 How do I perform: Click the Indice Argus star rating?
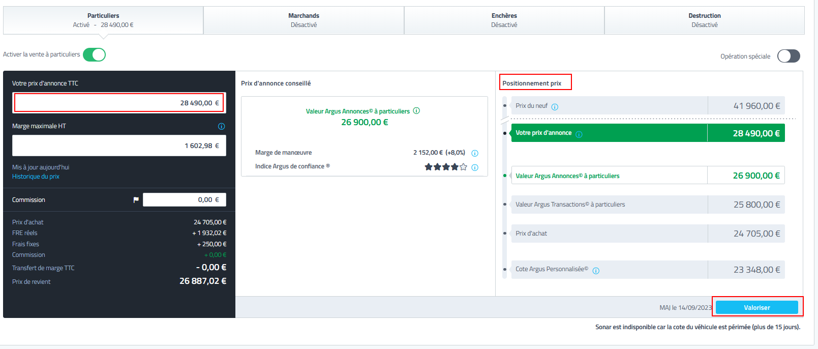point(446,167)
